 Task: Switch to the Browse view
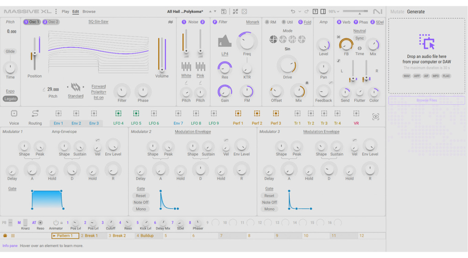89,11
